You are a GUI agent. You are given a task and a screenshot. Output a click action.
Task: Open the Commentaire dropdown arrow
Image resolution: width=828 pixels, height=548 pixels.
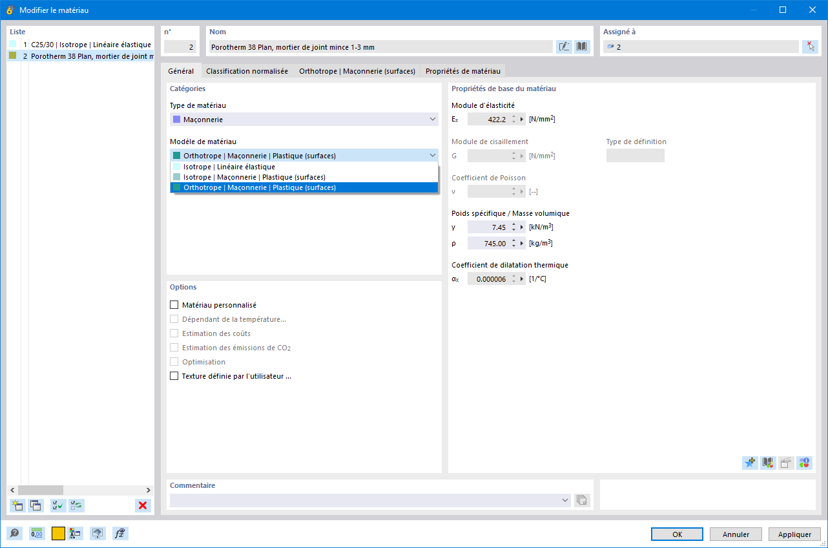pos(566,500)
